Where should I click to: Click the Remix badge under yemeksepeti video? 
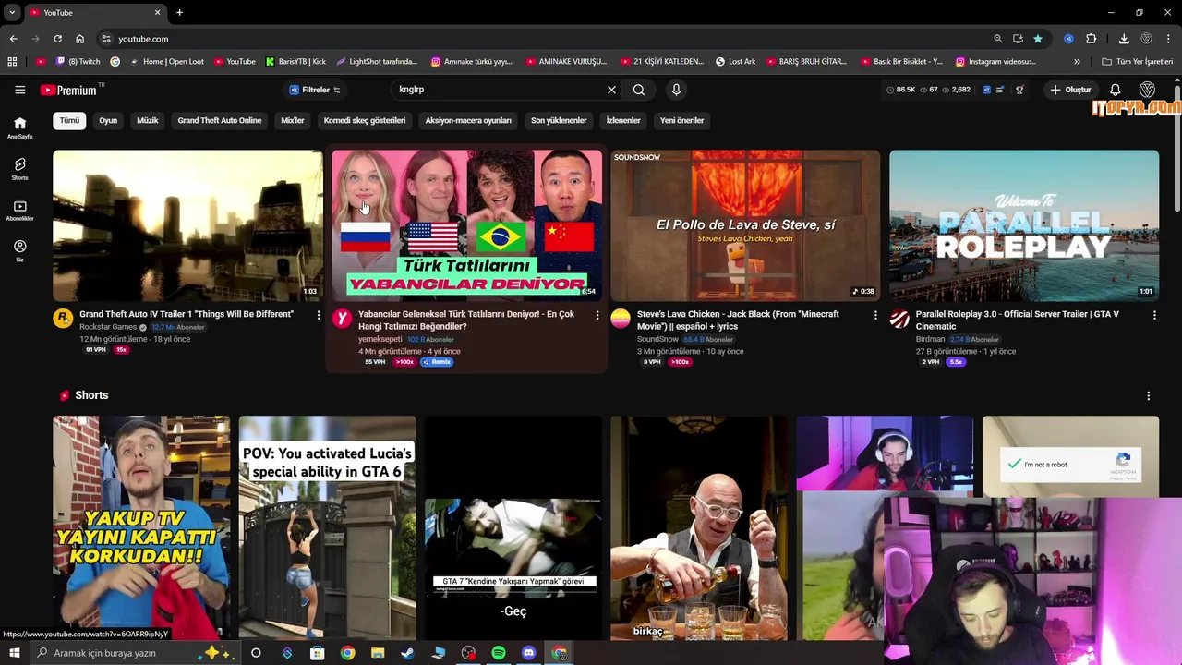pos(437,362)
